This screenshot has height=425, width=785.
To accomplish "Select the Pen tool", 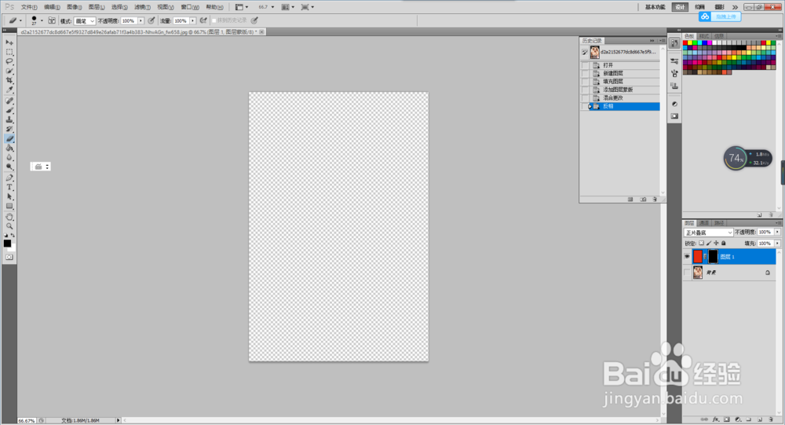I will tap(9, 178).
